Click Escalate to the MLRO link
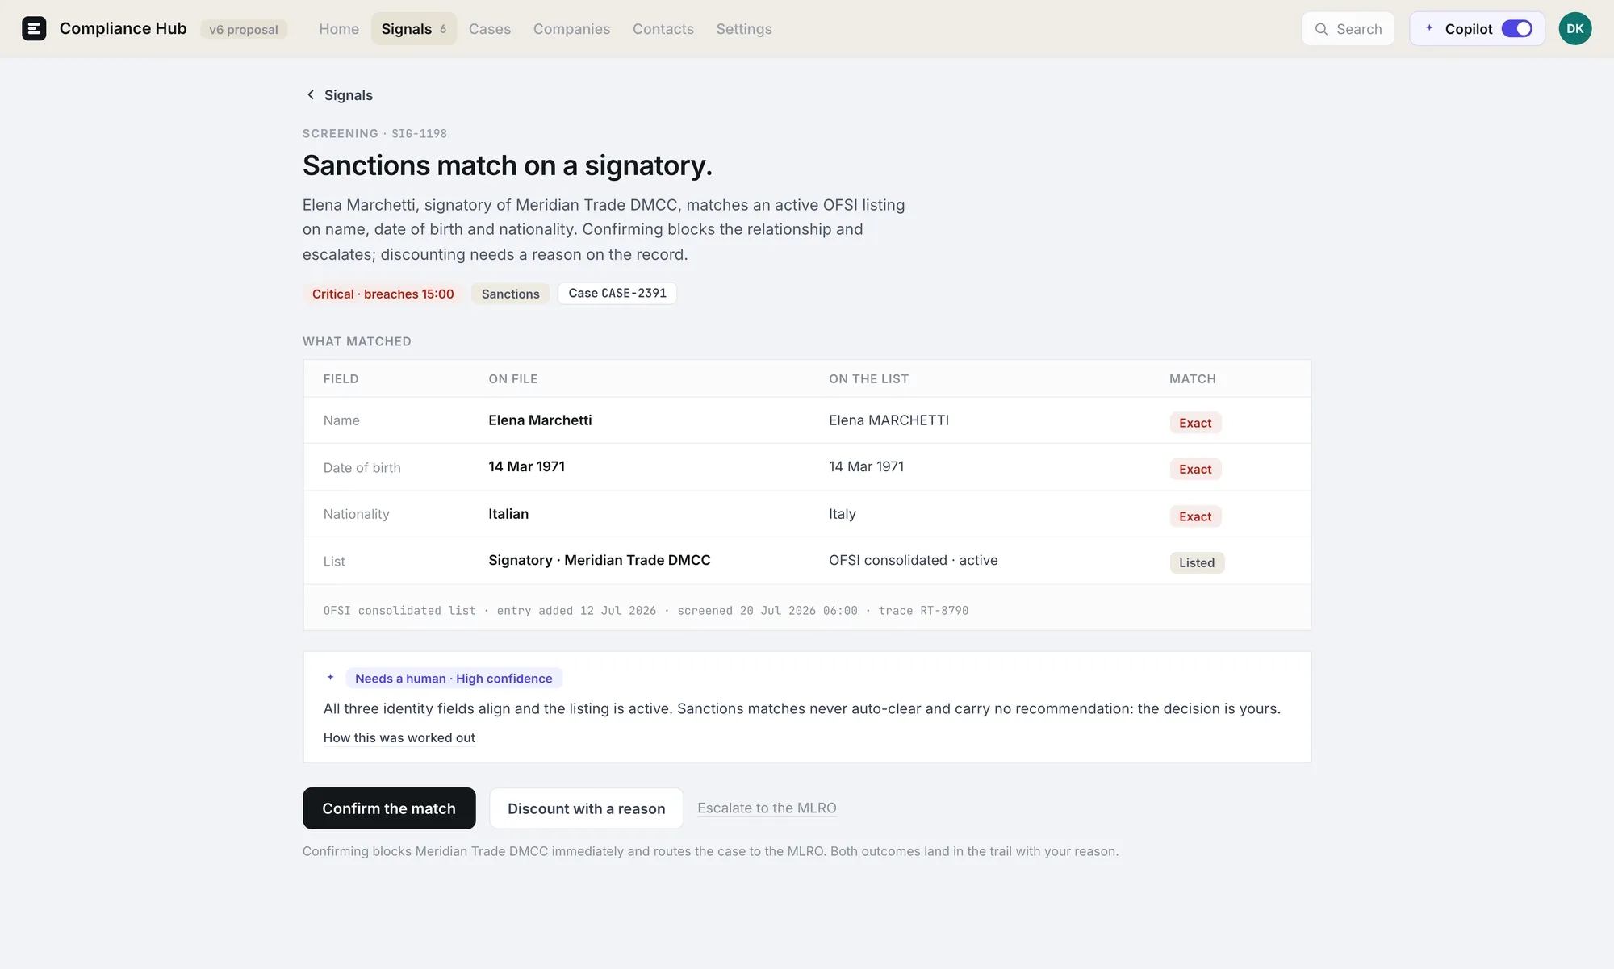Viewport: 1614px width, 969px height. pyautogui.click(x=767, y=808)
